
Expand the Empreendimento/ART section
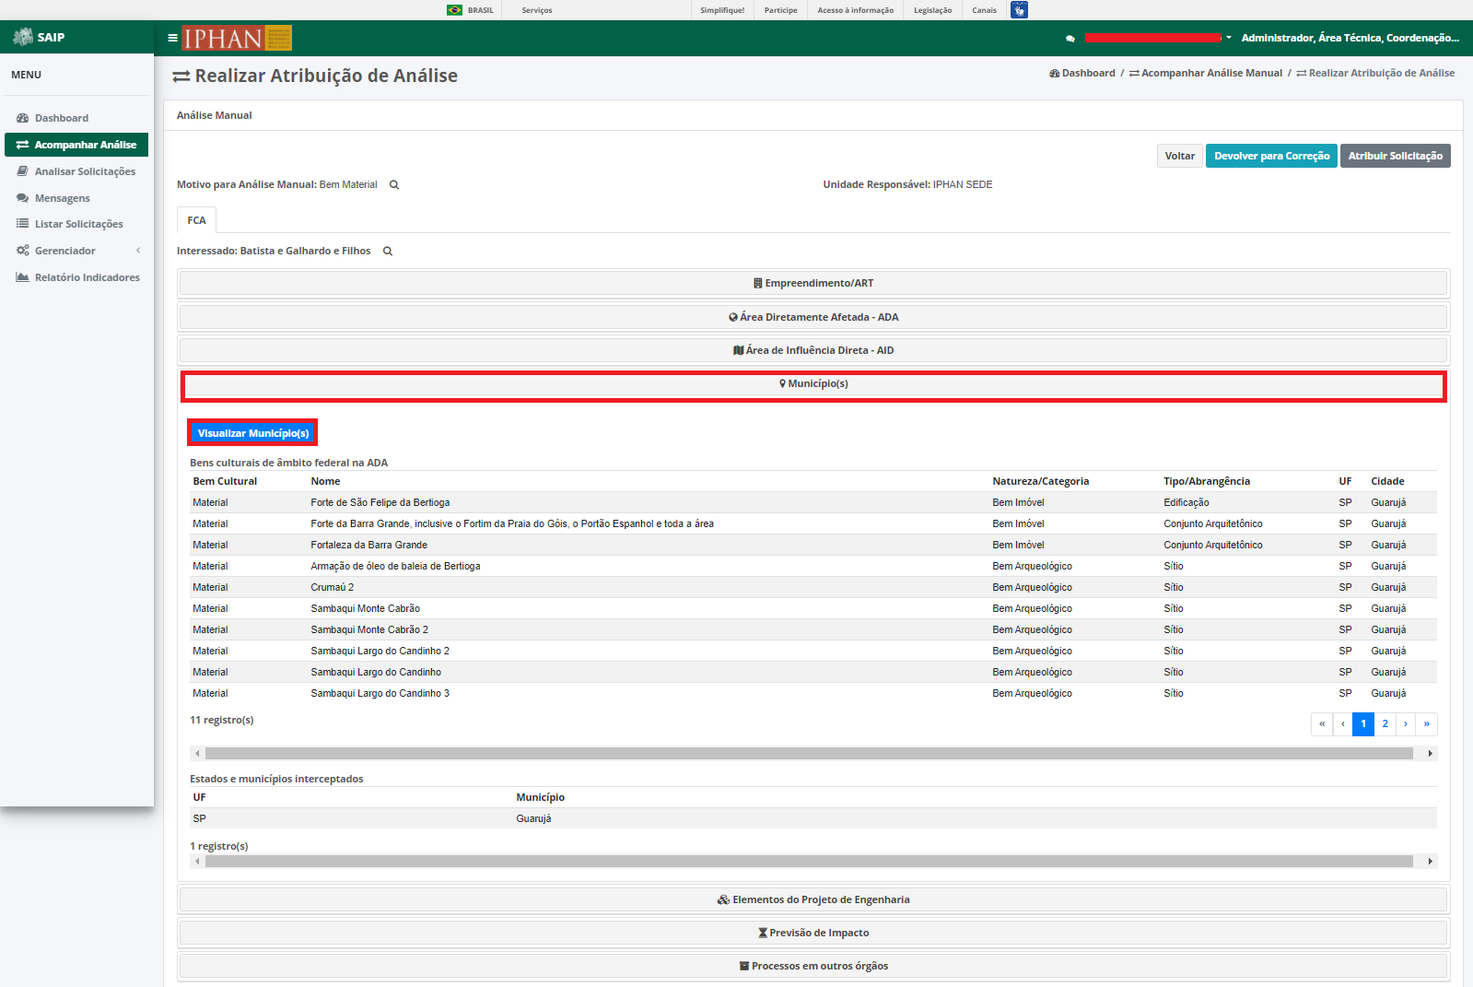click(x=813, y=283)
